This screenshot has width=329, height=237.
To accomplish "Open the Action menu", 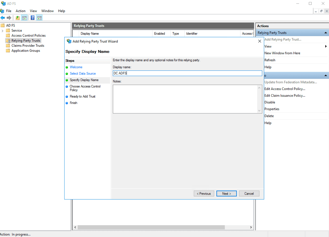I will (x=20, y=11).
